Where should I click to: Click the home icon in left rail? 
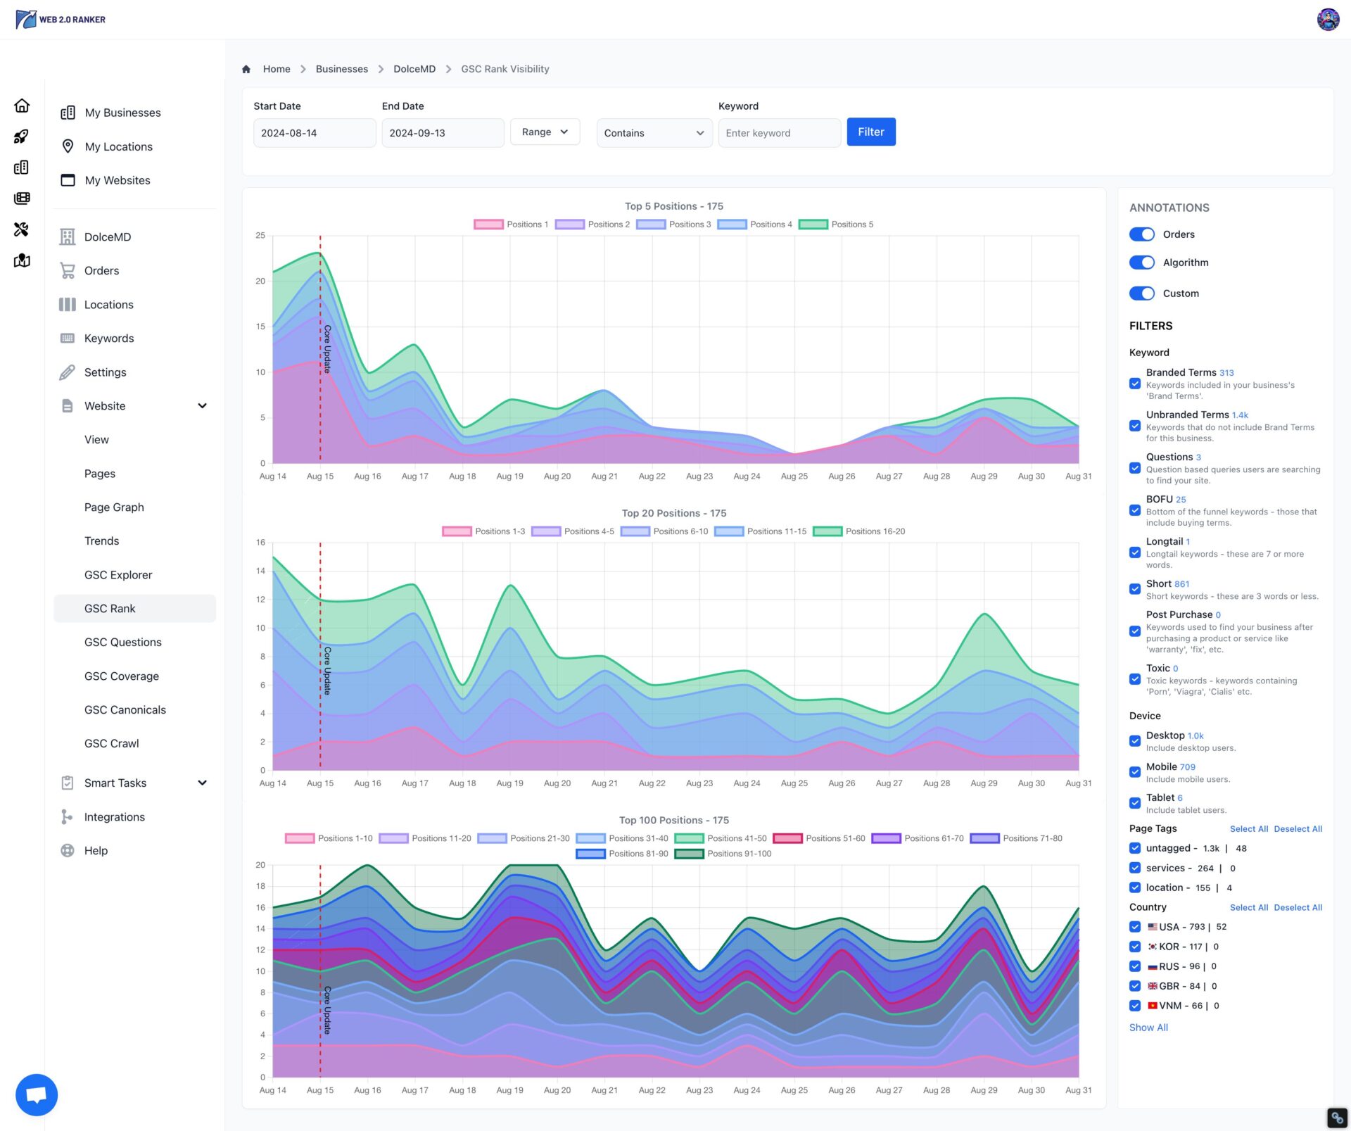[22, 106]
